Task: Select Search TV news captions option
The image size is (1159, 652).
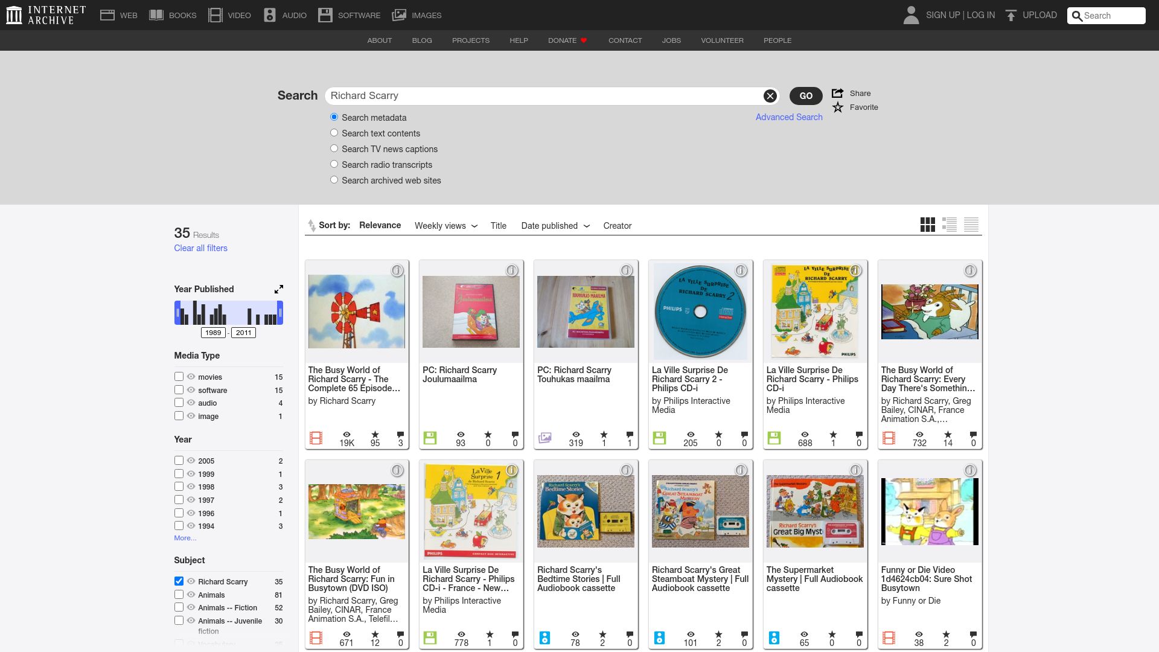Action: [334, 149]
